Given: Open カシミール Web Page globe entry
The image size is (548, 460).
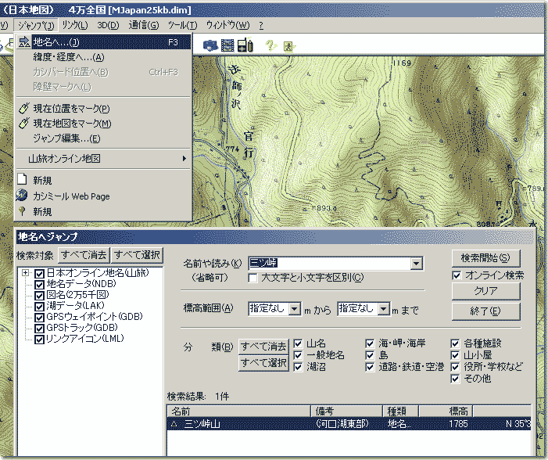Looking at the screenshot, I should pyautogui.click(x=70, y=196).
